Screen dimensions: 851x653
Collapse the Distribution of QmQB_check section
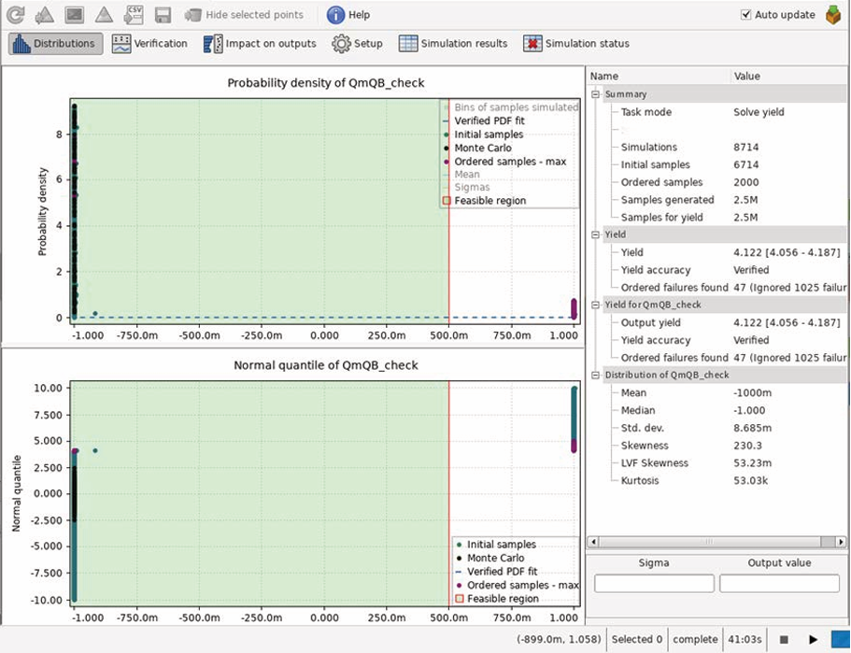click(x=595, y=376)
